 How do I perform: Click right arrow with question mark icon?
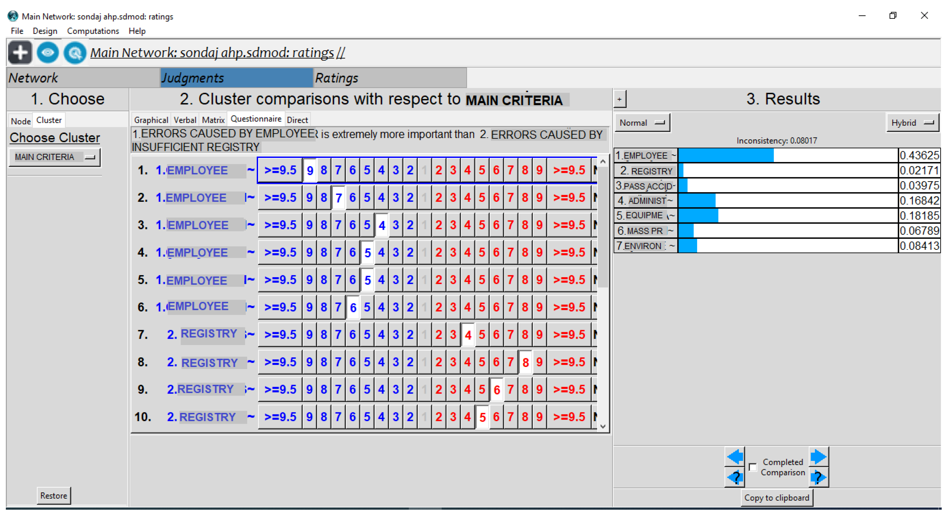[x=819, y=478]
